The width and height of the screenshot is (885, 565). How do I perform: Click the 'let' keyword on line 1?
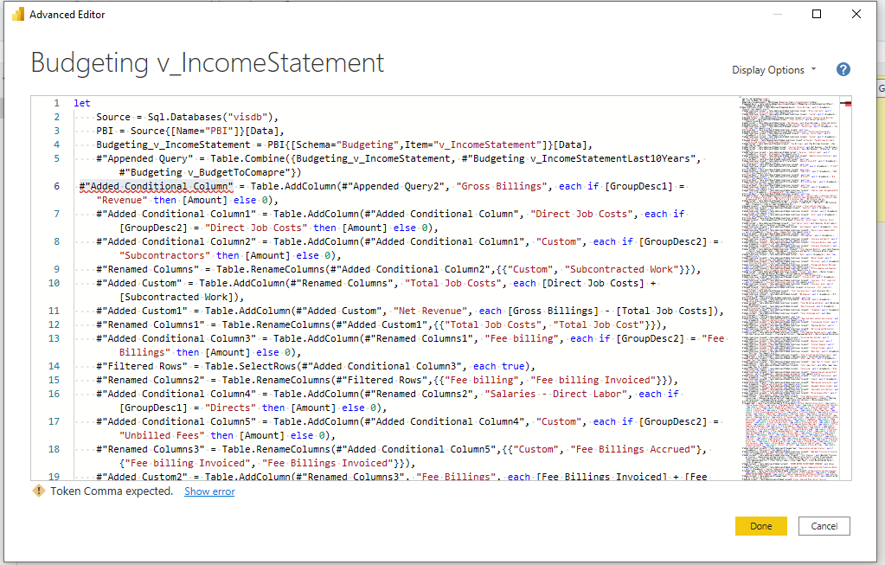[82, 103]
